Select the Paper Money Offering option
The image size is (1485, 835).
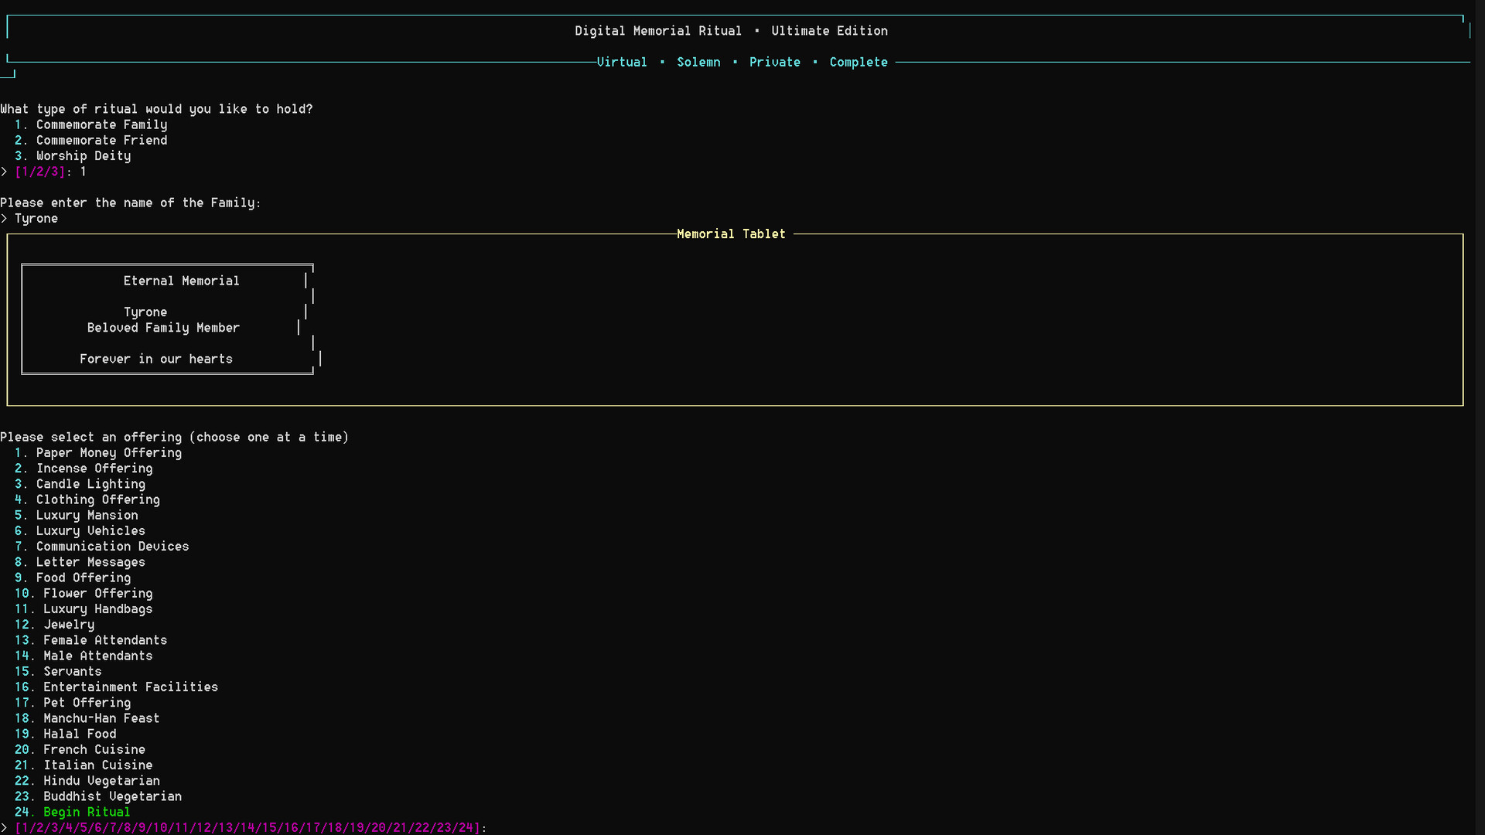click(109, 452)
